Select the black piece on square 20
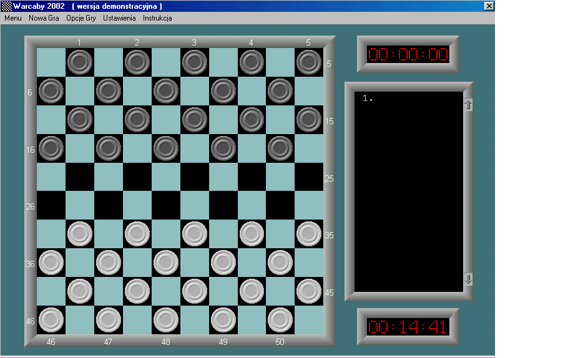The image size is (573, 358). 280,148
